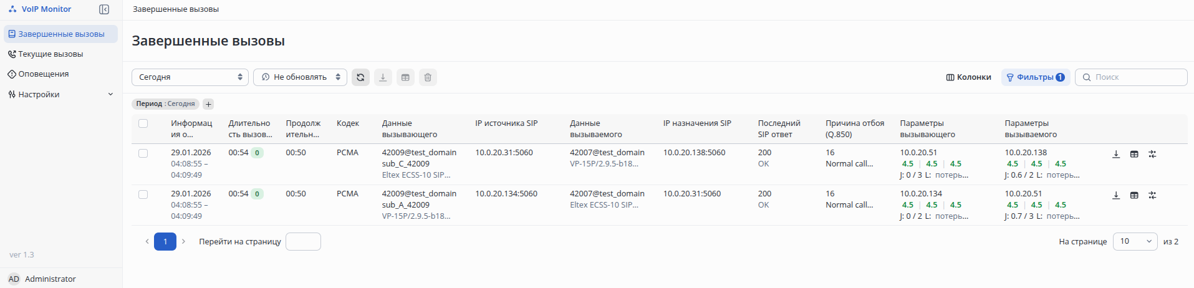
Task: Open the 'Сегодня' period dropdown
Action: 190,77
